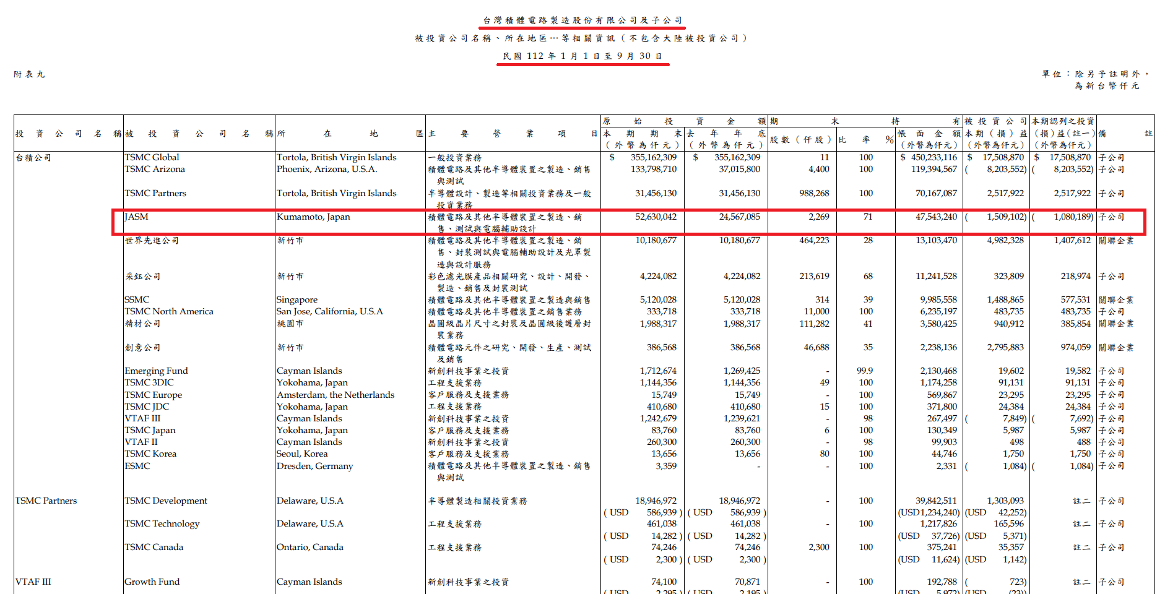Select the 台積公司 investor company cell

[33, 158]
